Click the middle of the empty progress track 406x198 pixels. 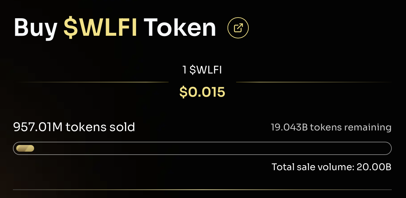pyautogui.click(x=212, y=148)
